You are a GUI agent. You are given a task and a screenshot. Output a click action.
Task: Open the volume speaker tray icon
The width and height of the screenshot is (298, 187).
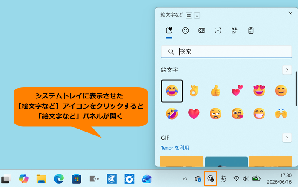click(246, 179)
